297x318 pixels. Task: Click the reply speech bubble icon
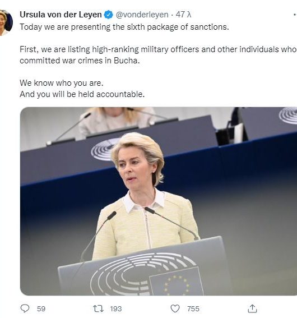pos(25,308)
